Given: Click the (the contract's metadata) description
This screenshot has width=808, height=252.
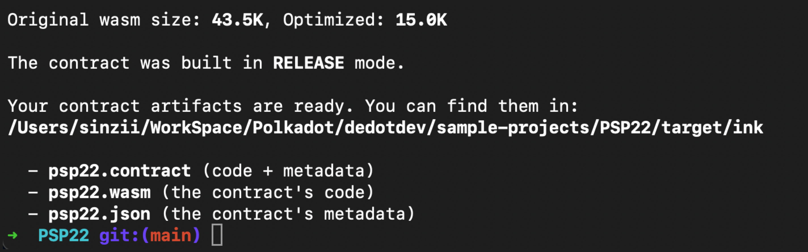Looking at the screenshot, I should [289, 214].
